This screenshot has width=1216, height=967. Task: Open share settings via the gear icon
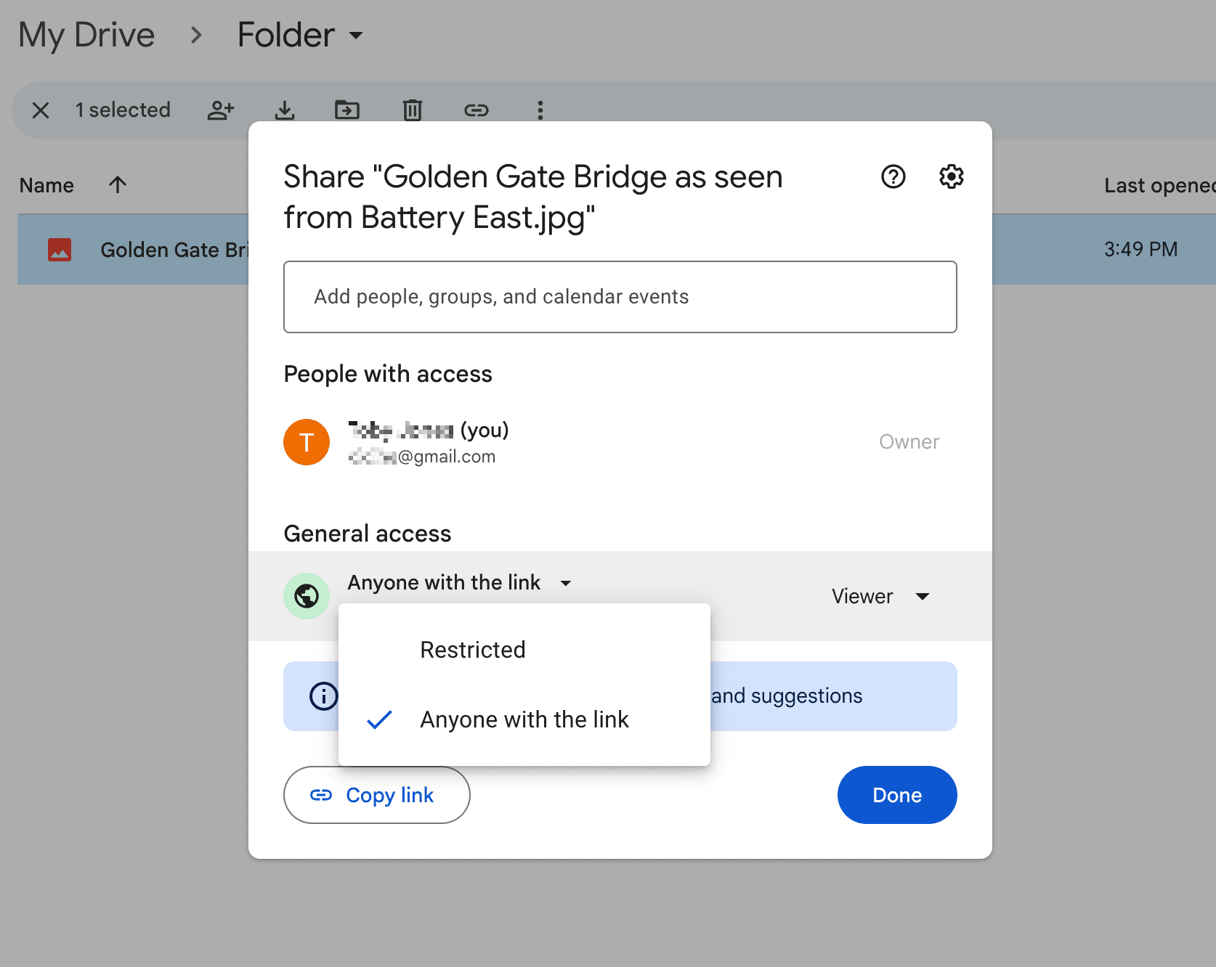[951, 176]
